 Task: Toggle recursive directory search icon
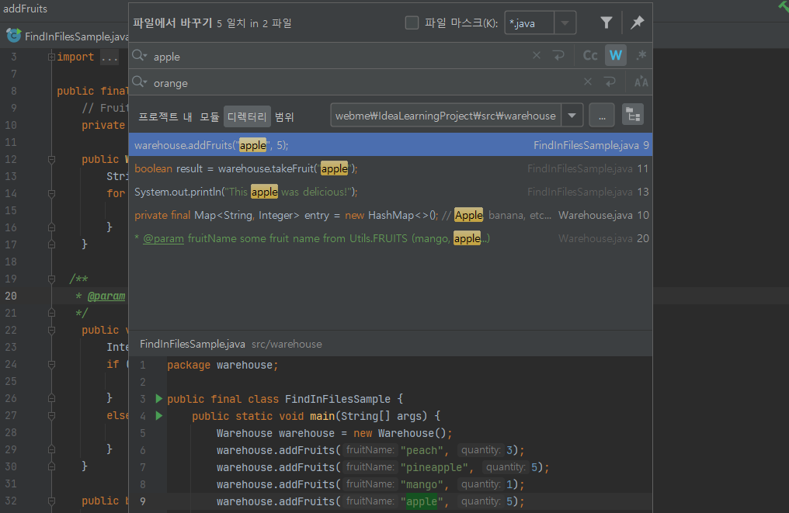tap(633, 115)
